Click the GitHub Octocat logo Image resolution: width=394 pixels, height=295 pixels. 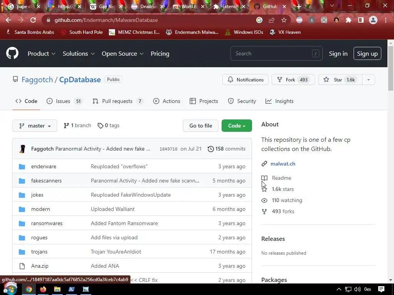click(x=12, y=53)
